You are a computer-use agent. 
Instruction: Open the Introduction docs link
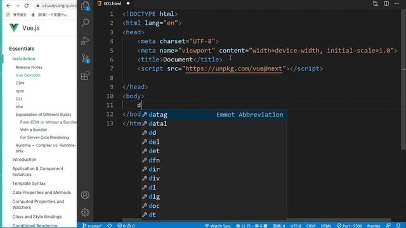click(x=24, y=160)
